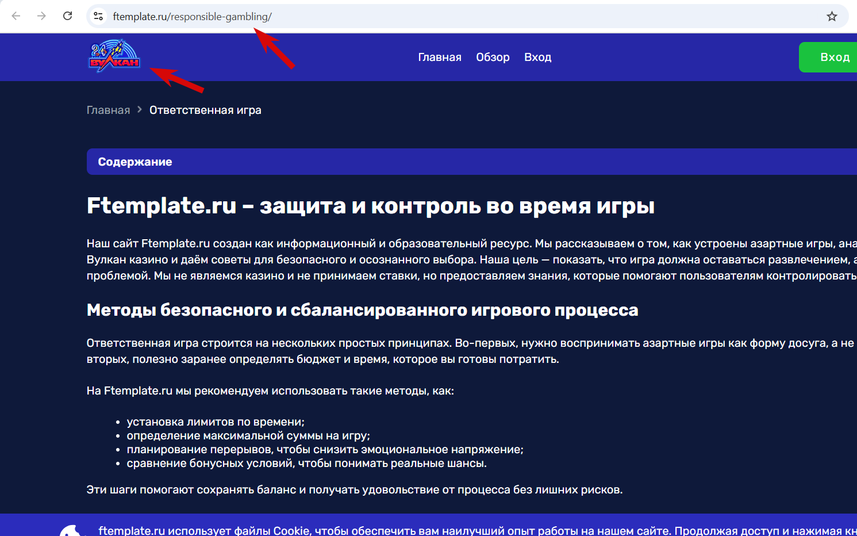This screenshot has width=857, height=536.
Task: Click the list item 'установка лимитов по времени;'
Action: point(216,422)
